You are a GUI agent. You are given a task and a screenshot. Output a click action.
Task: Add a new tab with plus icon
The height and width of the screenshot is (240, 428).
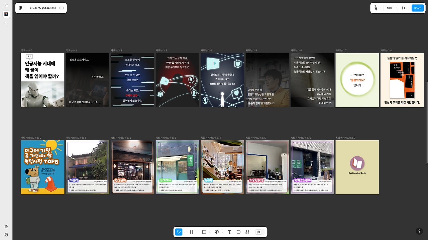pyautogui.click(x=6, y=23)
